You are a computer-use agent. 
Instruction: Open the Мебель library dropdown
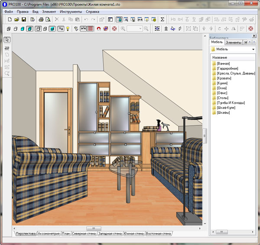[253, 50]
